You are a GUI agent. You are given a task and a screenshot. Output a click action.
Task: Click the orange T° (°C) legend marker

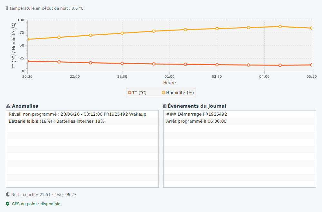[x=129, y=93]
